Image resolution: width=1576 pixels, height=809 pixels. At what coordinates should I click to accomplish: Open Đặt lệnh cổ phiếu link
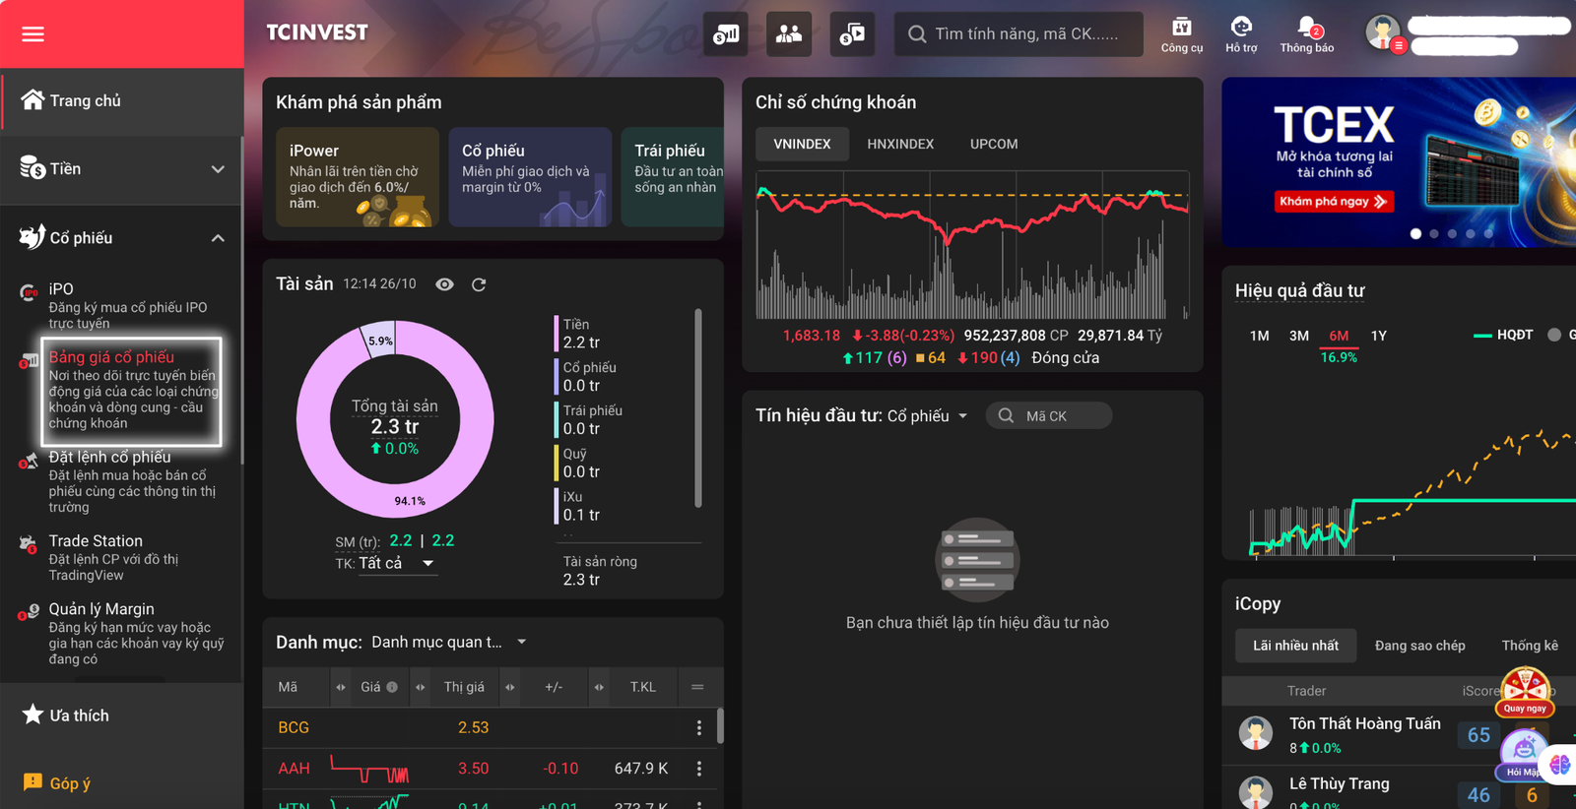pyautogui.click(x=109, y=457)
